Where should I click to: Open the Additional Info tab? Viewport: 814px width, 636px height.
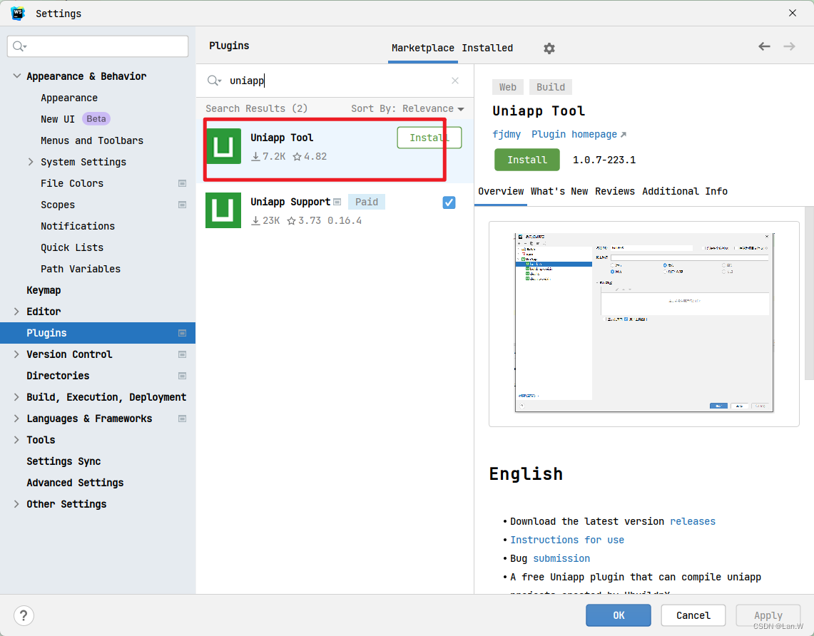(685, 191)
